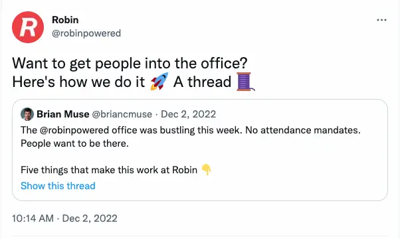The width and height of the screenshot is (400, 239).
Task: Open the @briancmuse handle in quoted tweet
Action: pos(122,114)
